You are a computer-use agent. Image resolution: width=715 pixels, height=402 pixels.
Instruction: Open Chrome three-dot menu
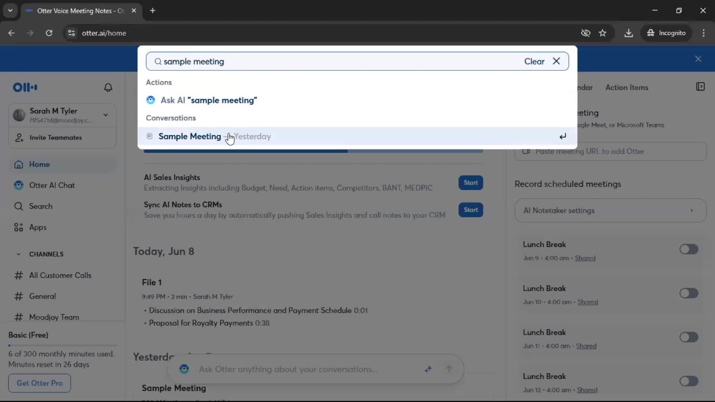703,33
